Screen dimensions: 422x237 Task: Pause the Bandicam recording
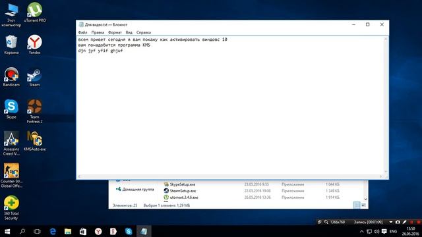click(411, 222)
